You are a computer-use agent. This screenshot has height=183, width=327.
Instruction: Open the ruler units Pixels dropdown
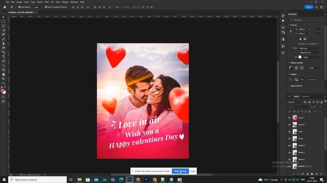pos(315,68)
